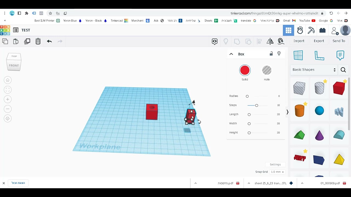Pick the purple Cone shape
The width and height of the screenshot is (351, 197).
[319, 135]
